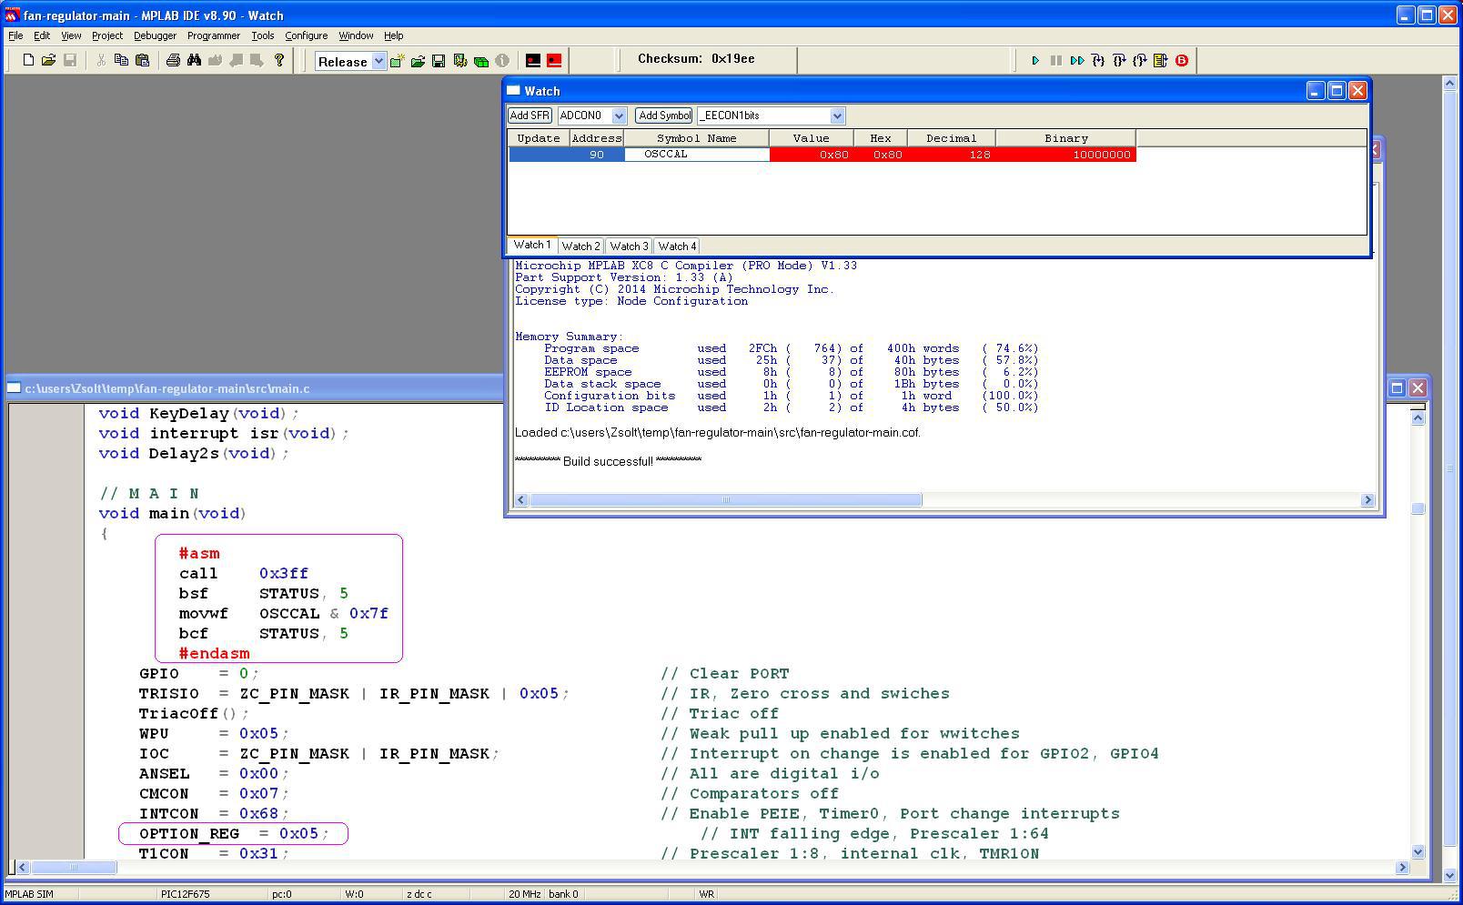Screen dimensions: 1463x905
Task: Switch to the Watch 2 tab
Action: (580, 246)
